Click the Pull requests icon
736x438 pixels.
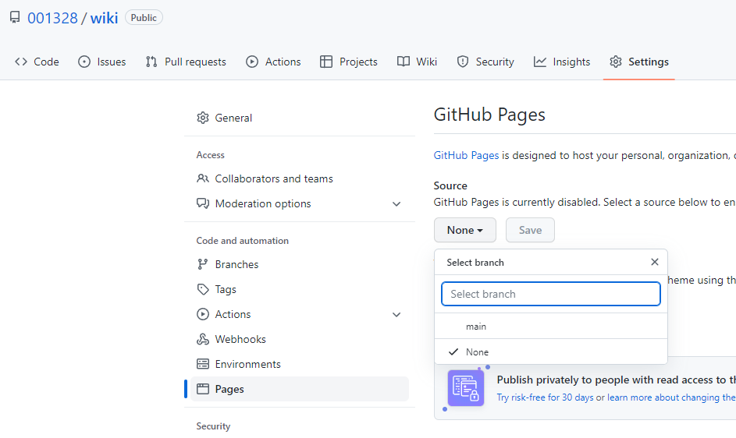151,62
